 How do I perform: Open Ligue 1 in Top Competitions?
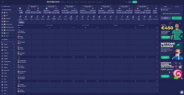(x=8, y=36)
